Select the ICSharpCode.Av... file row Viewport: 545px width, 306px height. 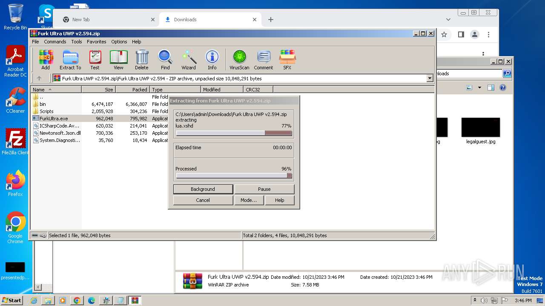coord(100,126)
